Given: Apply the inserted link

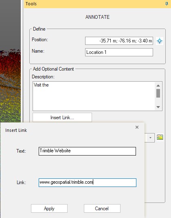Looking at the screenshot, I should point(49,209).
